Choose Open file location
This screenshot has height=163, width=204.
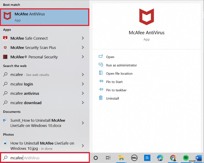point(119,74)
